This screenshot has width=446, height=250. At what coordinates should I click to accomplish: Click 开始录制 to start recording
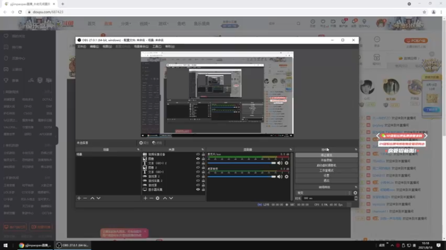pos(326,160)
